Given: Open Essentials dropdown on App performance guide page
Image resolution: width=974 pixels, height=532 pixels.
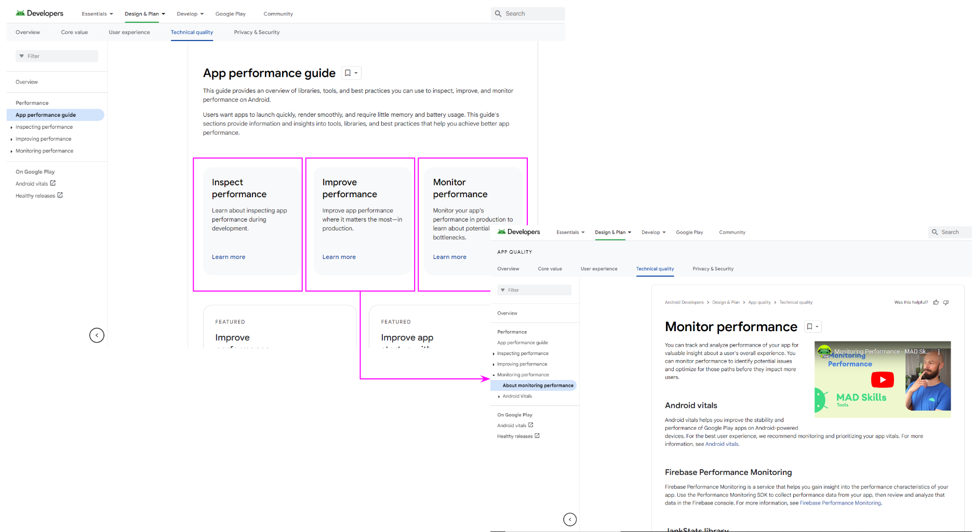Looking at the screenshot, I should tap(97, 14).
